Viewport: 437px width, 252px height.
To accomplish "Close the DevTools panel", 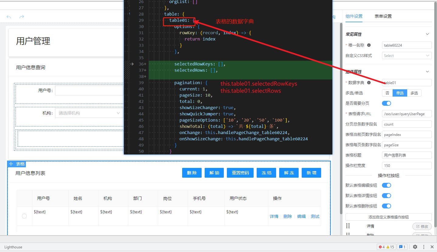I will [x=432, y=247].
